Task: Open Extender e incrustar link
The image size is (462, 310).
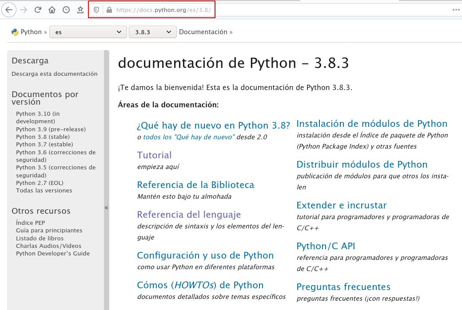Action: (342, 205)
